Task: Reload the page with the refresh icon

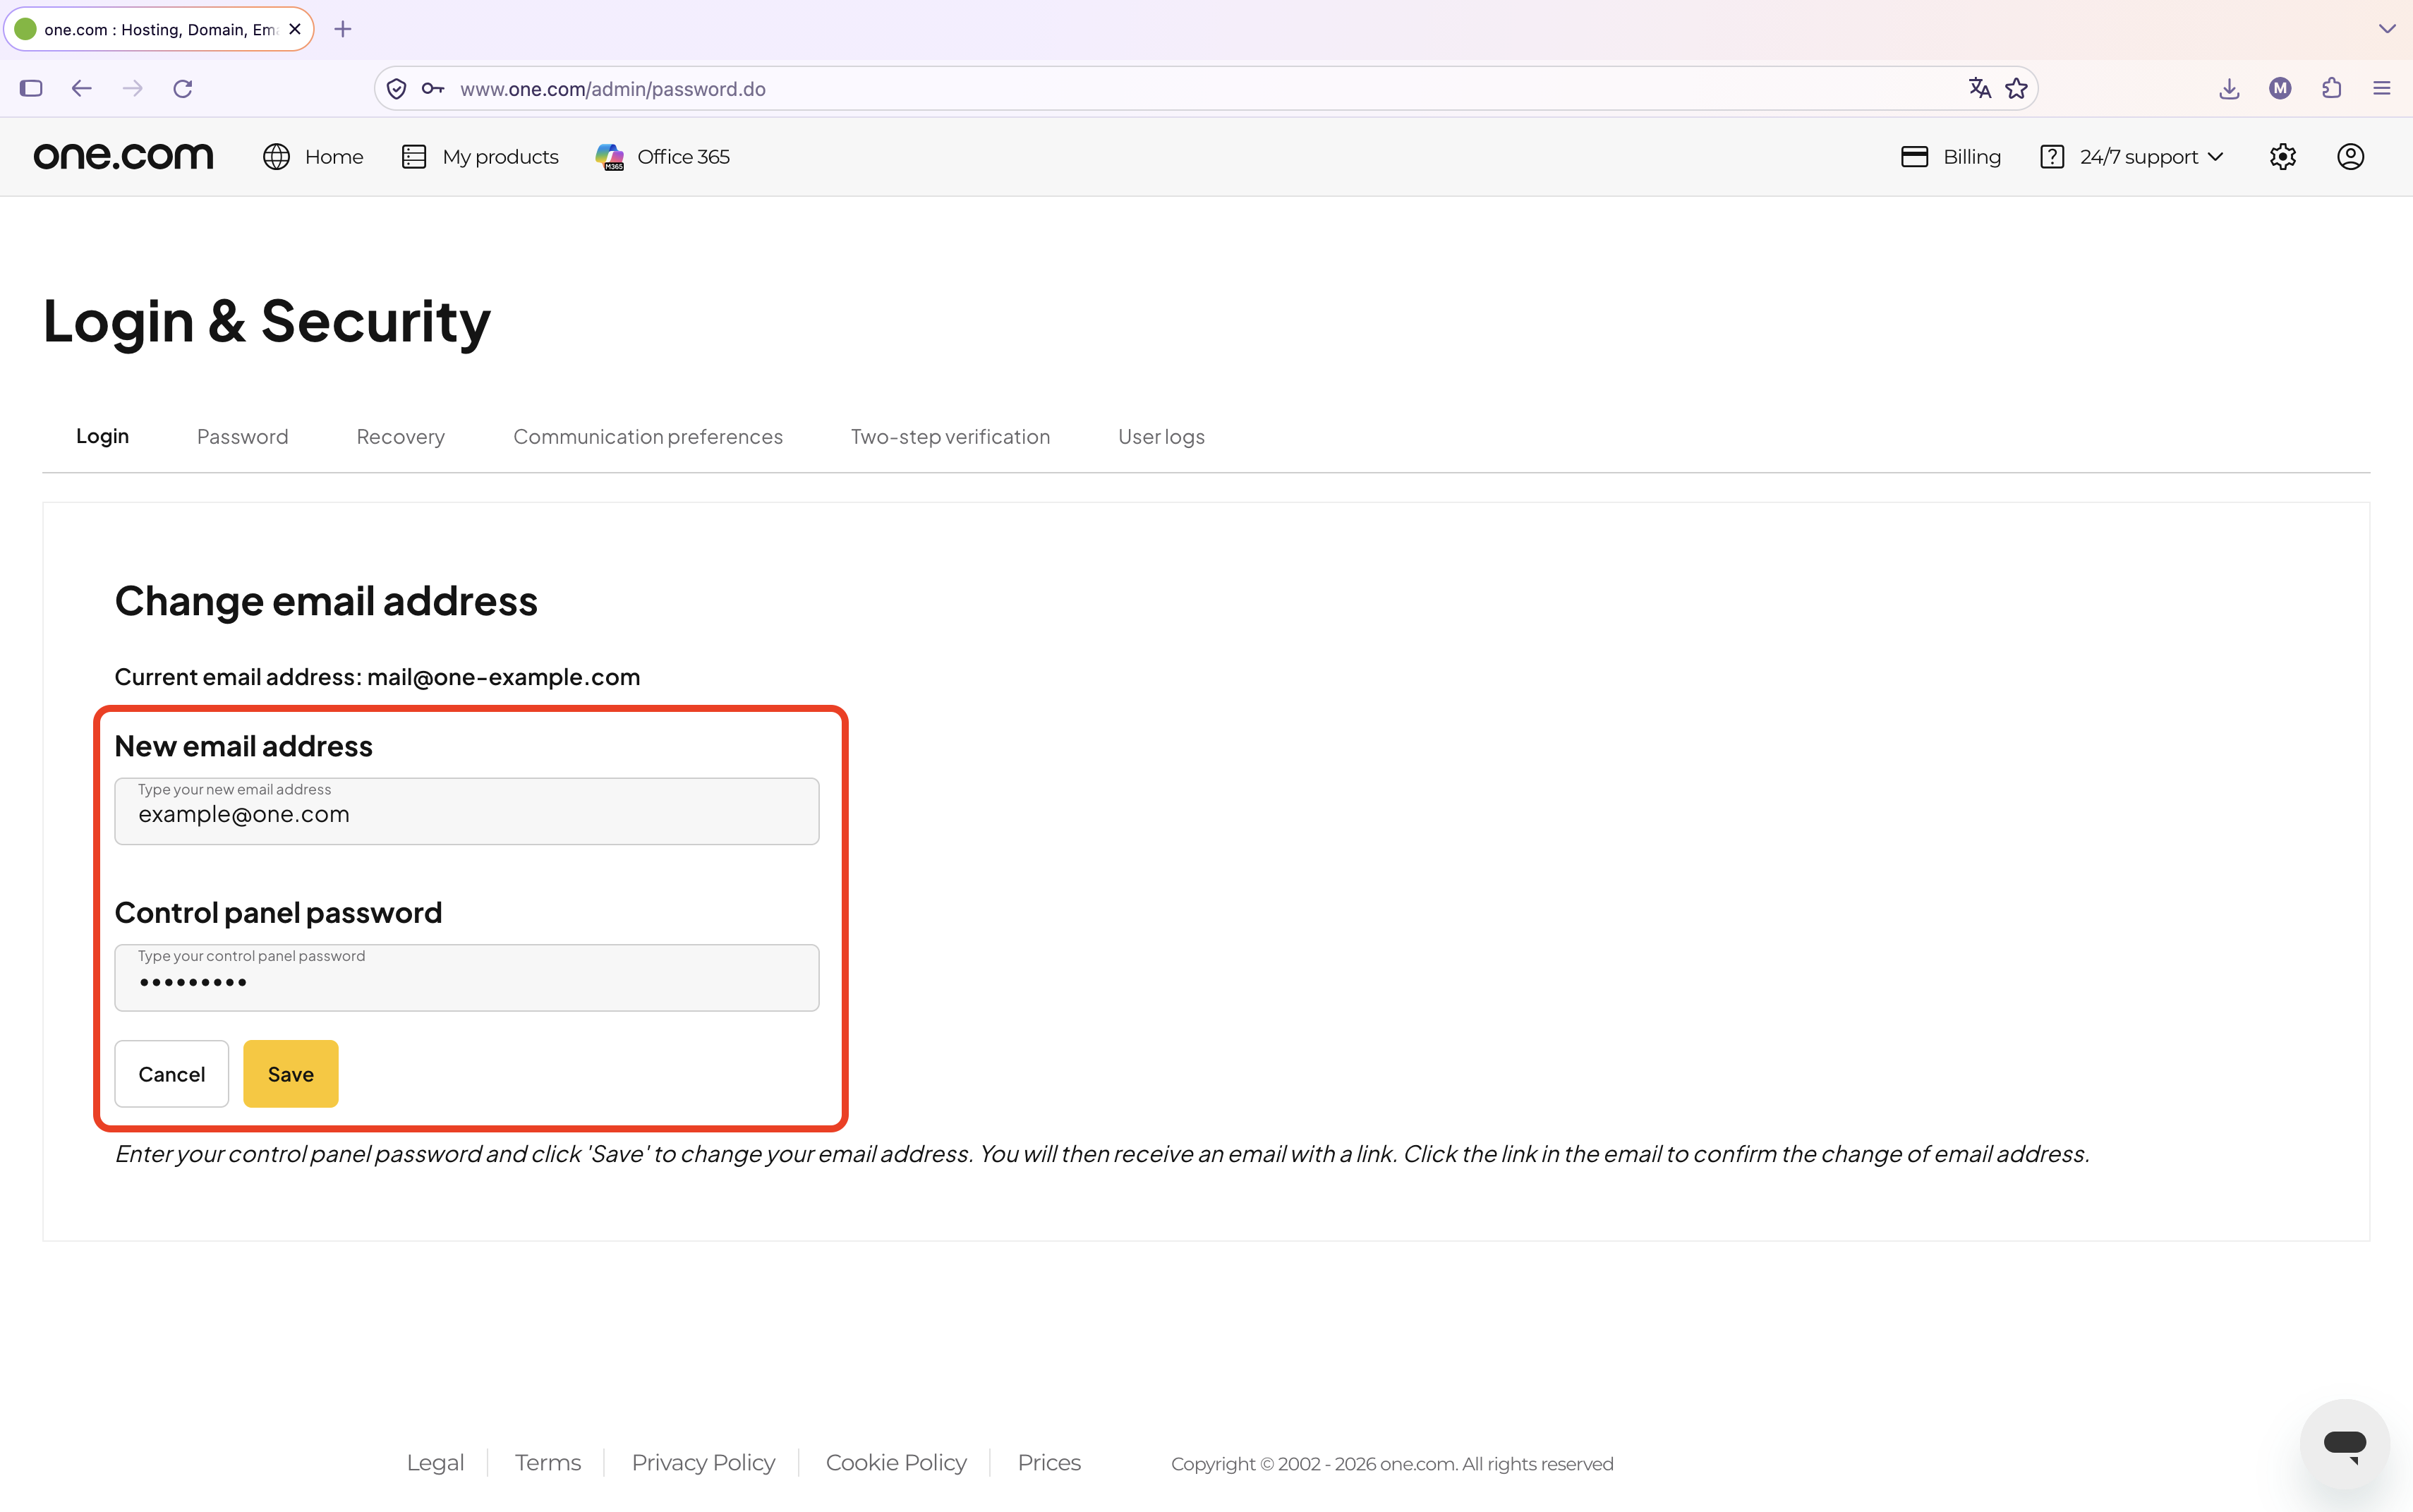Action: 183,88
